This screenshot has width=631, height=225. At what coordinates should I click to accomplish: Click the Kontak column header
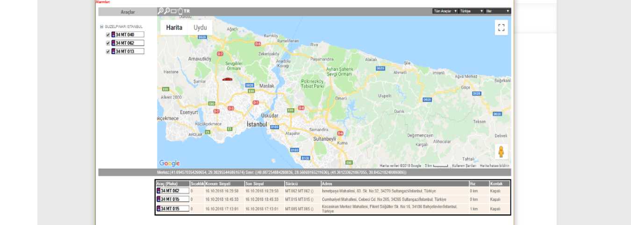point(500,183)
